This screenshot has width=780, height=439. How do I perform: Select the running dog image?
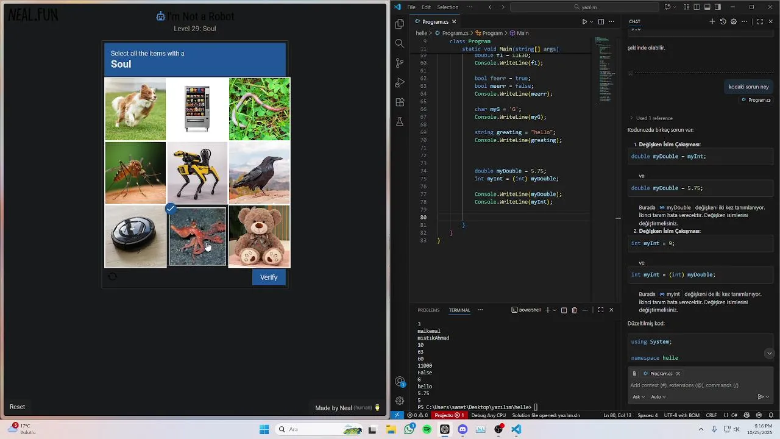pos(135,109)
